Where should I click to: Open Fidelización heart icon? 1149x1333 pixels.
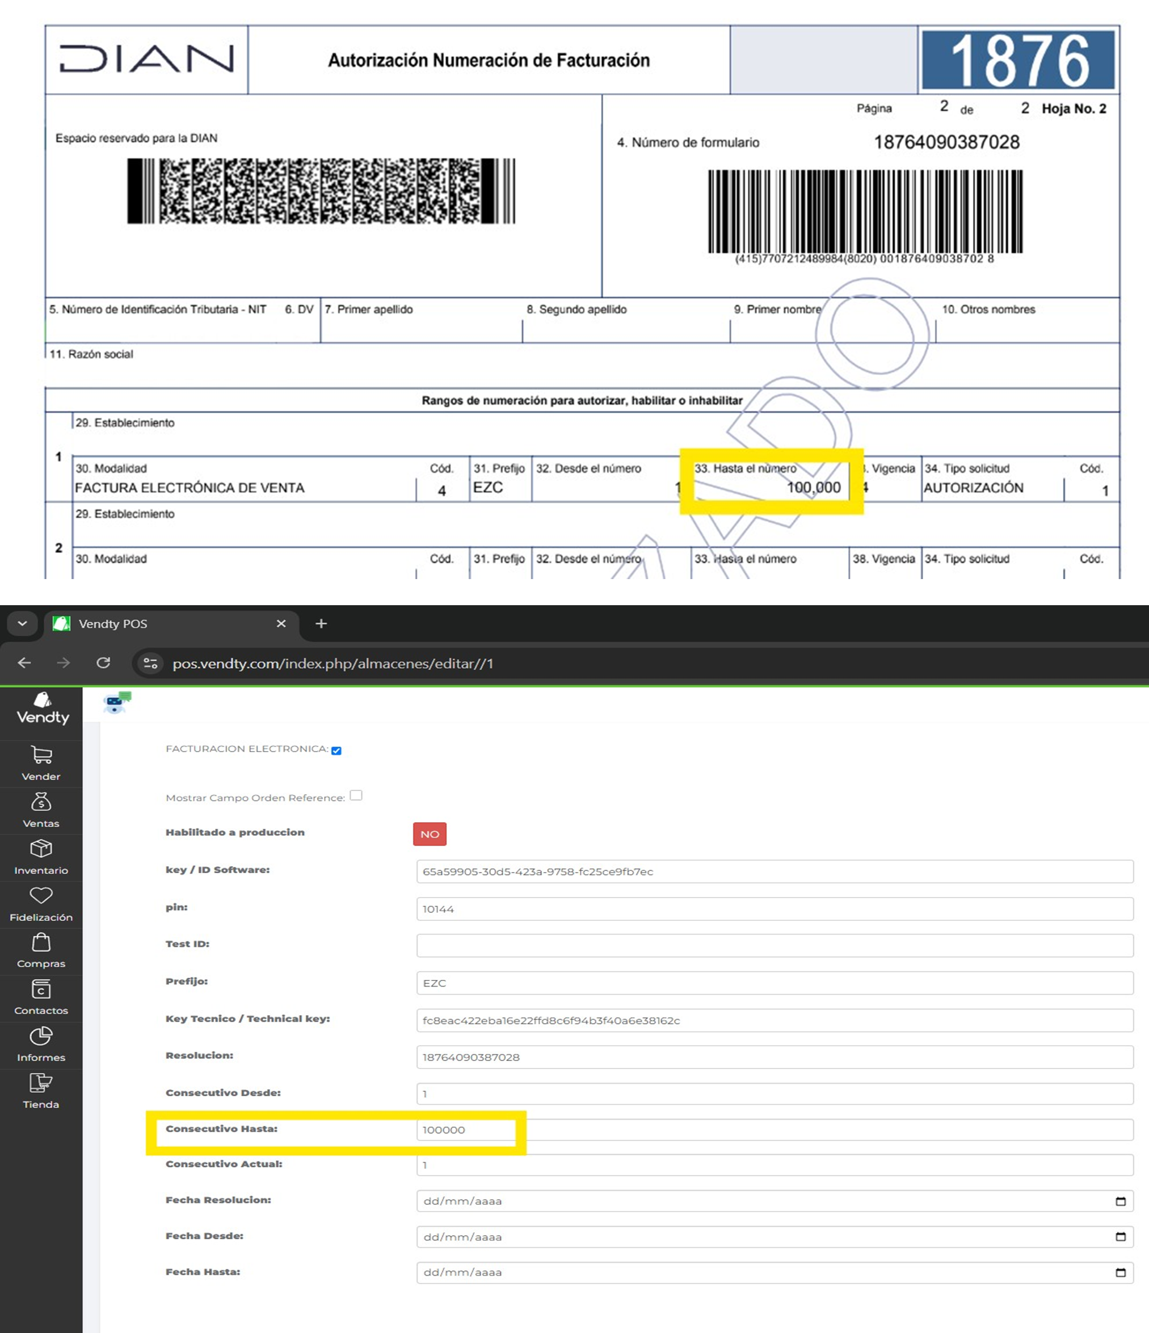41,895
